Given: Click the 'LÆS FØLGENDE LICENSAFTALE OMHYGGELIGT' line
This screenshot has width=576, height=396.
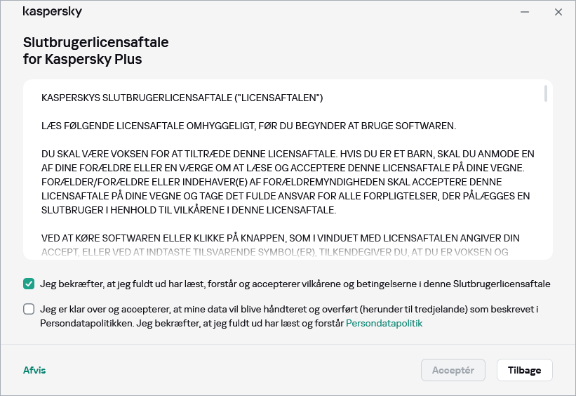Looking at the screenshot, I should pyautogui.click(x=249, y=126).
